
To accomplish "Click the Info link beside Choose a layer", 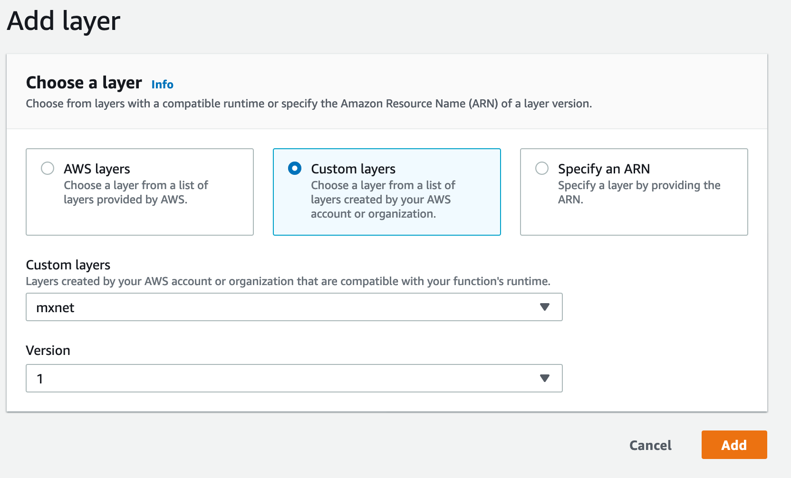I will click(x=162, y=84).
